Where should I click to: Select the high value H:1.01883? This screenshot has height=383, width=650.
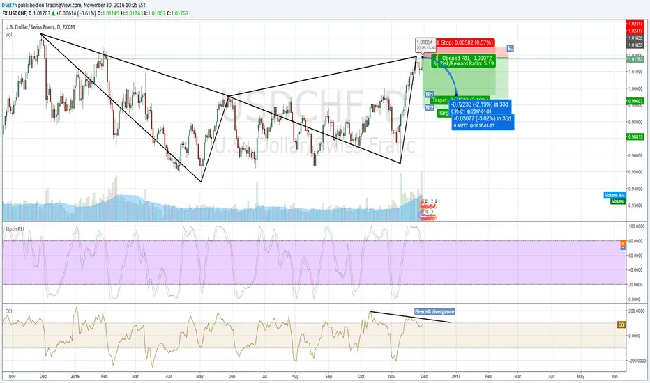[131, 13]
